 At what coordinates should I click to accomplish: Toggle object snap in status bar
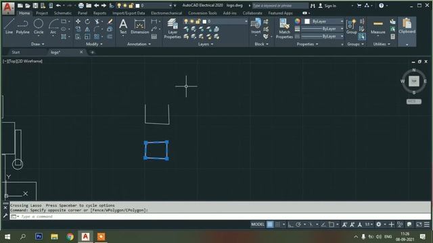pos(332,225)
